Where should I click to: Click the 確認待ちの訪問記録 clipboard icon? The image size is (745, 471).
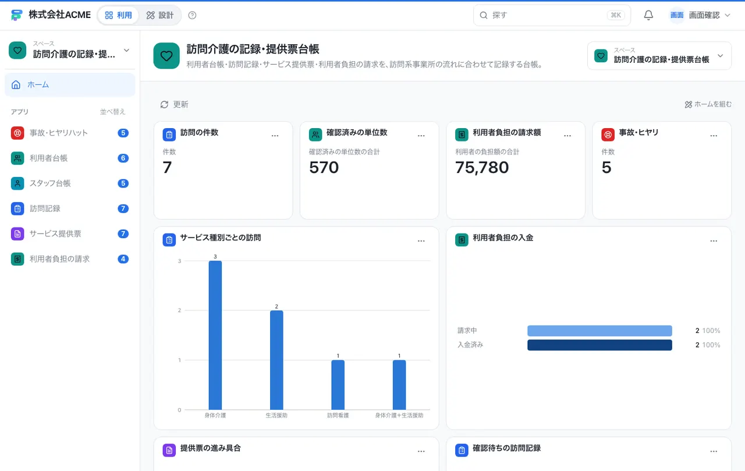click(462, 450)
